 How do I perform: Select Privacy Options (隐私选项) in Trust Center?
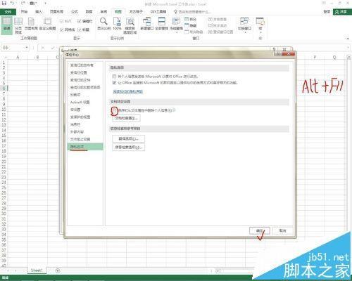point(85,147)
